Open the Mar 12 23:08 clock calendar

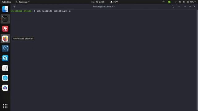coord(98,2)
